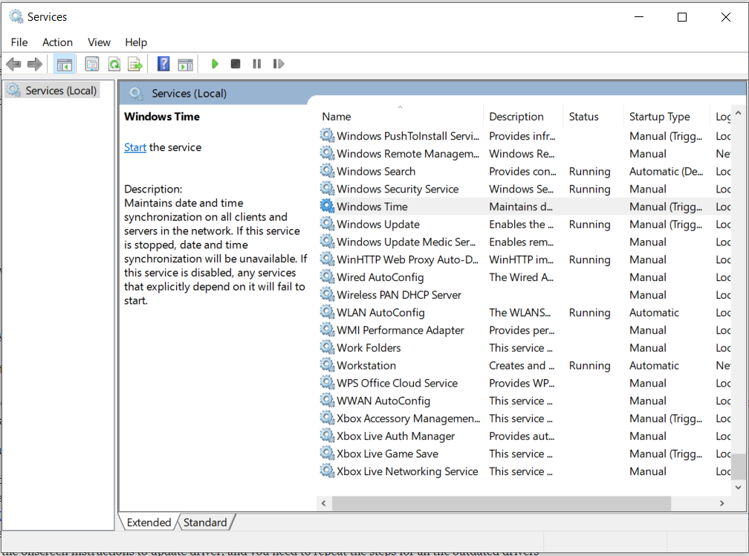This screenshot has width=749, height=556.
Task: Open the Help toolbar icon
Action: (x=163, y=63)
